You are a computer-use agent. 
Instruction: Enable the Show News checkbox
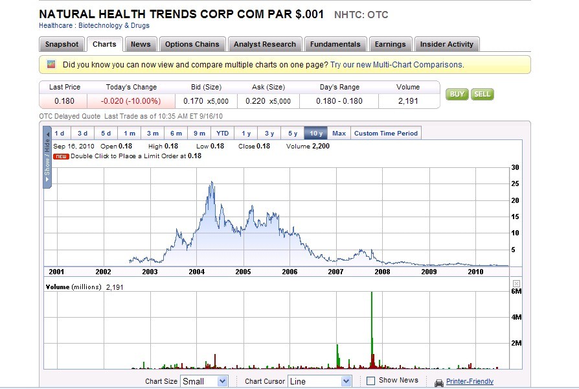tap(371, 381)
